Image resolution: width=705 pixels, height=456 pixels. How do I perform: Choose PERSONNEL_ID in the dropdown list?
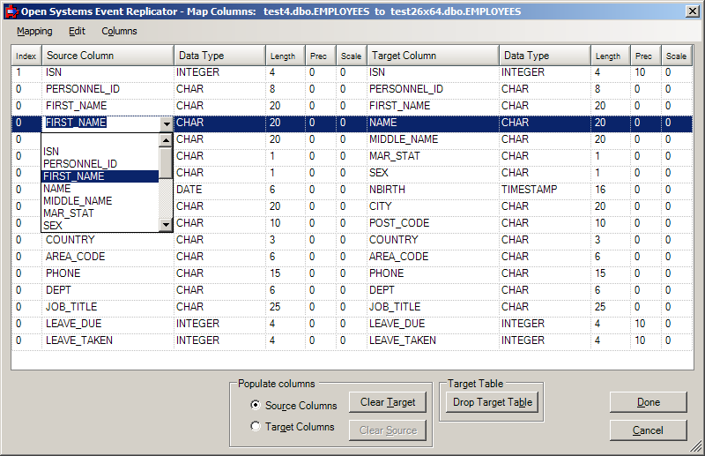(100, 164)
